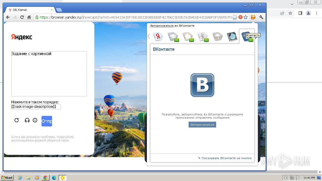The image size is (322, 181).
Task: Click the green padlock in address bar
Action: (x=37, y=17)
